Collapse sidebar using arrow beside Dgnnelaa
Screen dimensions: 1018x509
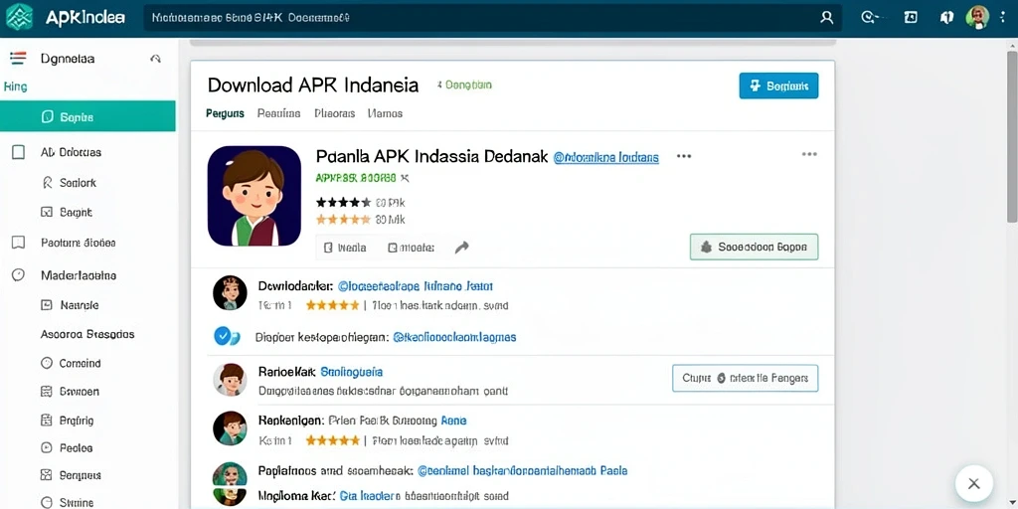tap(155, 59)
